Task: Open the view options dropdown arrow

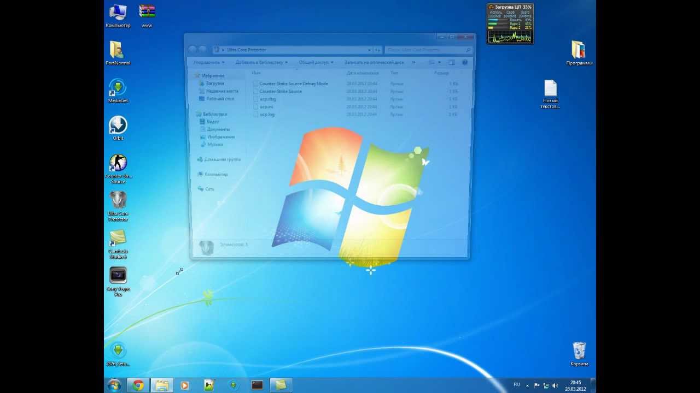Action: pos(439,62)
